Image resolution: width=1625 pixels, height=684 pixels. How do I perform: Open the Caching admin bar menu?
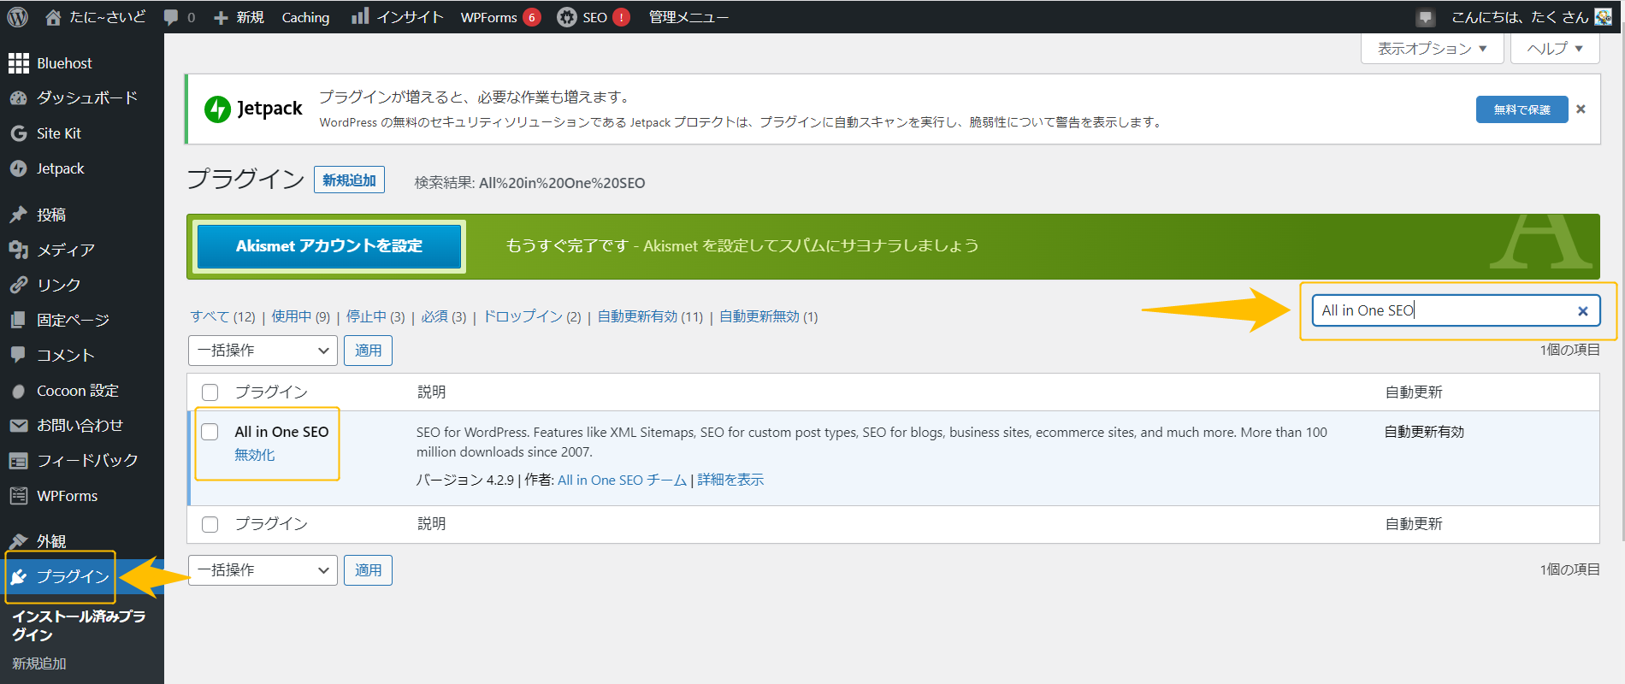tap(305, 17)
